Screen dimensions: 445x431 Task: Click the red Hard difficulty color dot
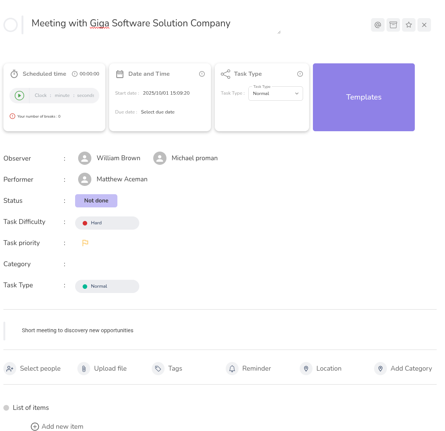[x=85, y=223]
